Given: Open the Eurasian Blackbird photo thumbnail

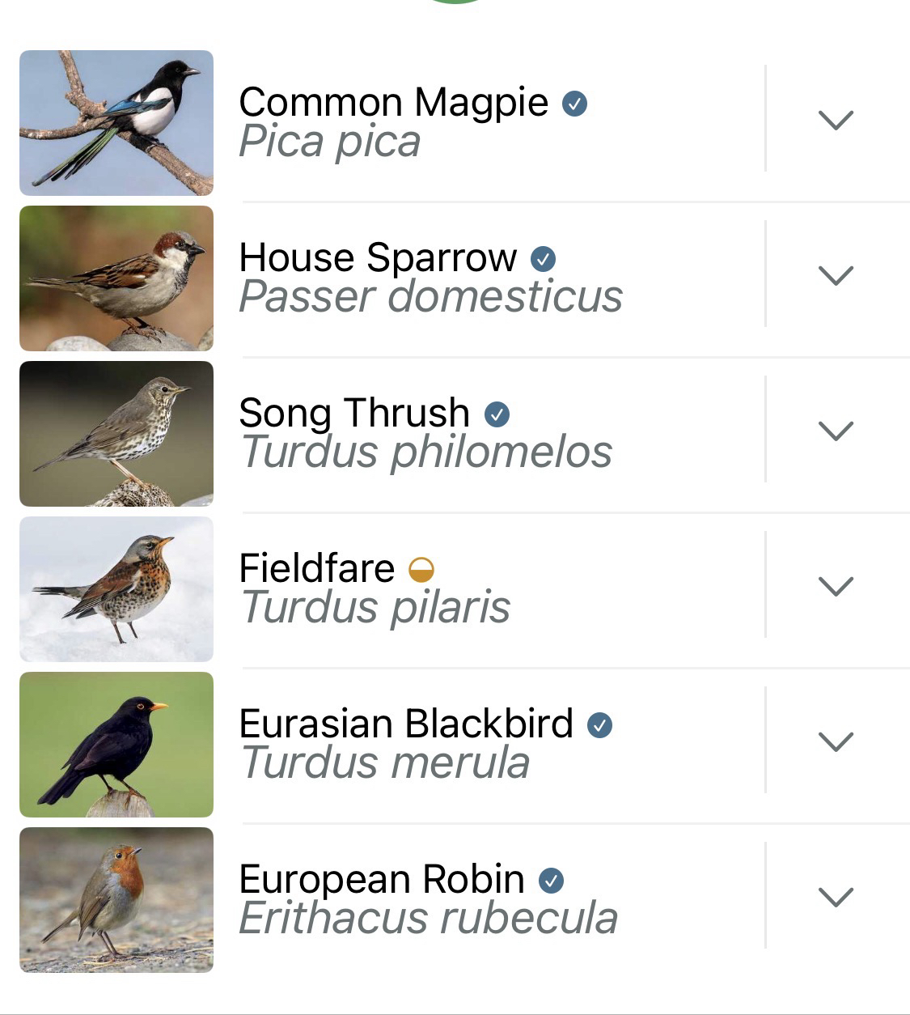Looking at the screenshot, I should [x=116, y=745].
